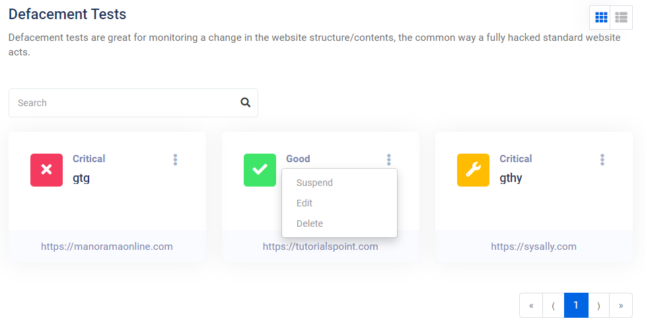Viewport: 646px width, 327px height.
Task: Switch to grid view layout
Action: click(x=601, y=17)
